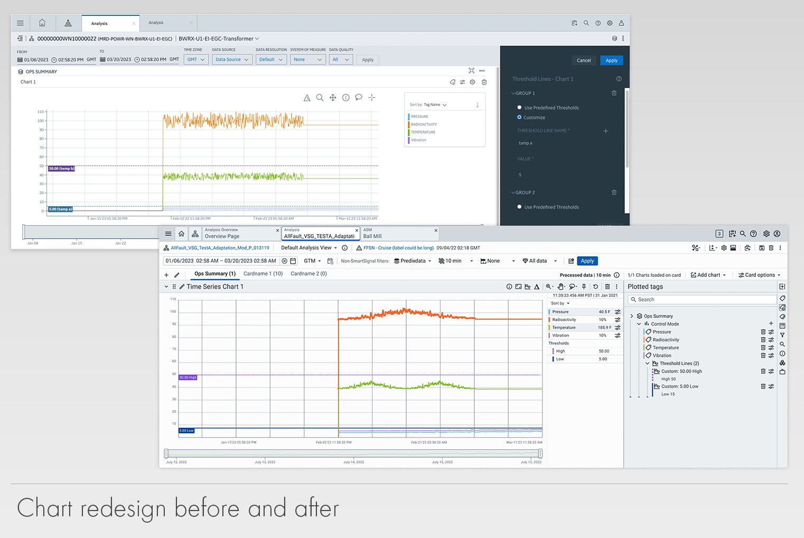Add threshold line with plus icon
This screenshot has height=538, width=804.
pyautogui.click(x=605, y=131)
